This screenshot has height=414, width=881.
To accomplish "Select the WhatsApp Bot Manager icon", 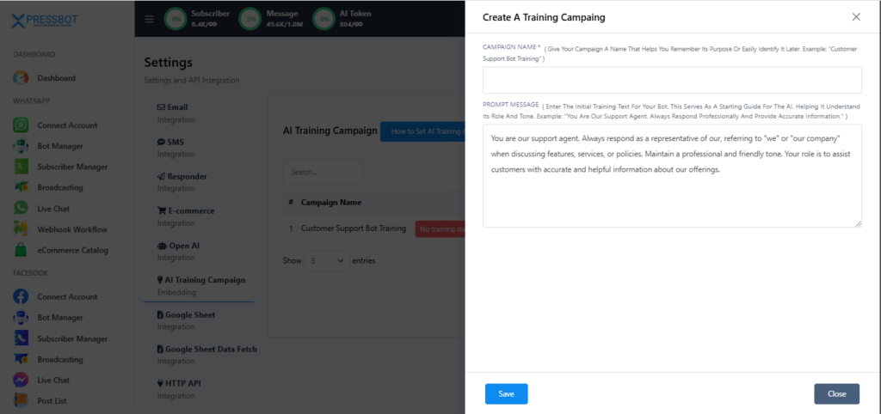I will 21,146.
